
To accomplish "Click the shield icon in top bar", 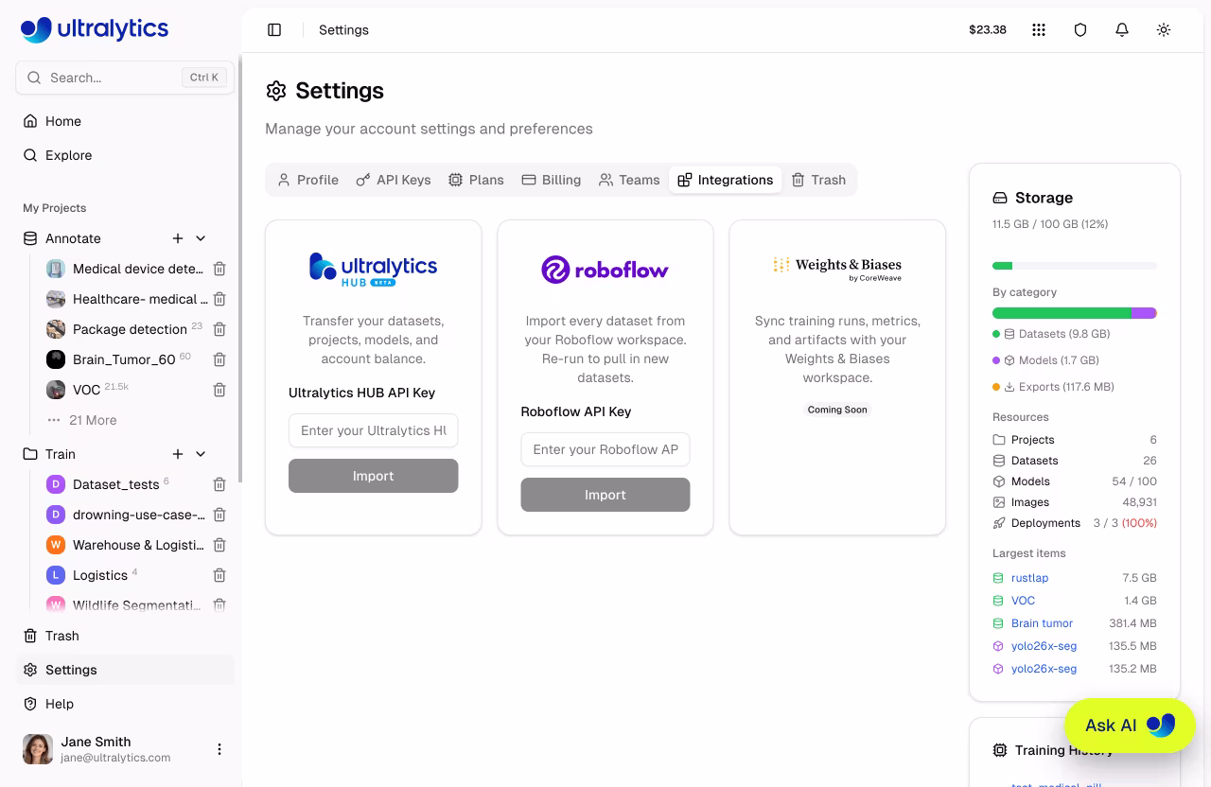I will [x=1080, y=30].
